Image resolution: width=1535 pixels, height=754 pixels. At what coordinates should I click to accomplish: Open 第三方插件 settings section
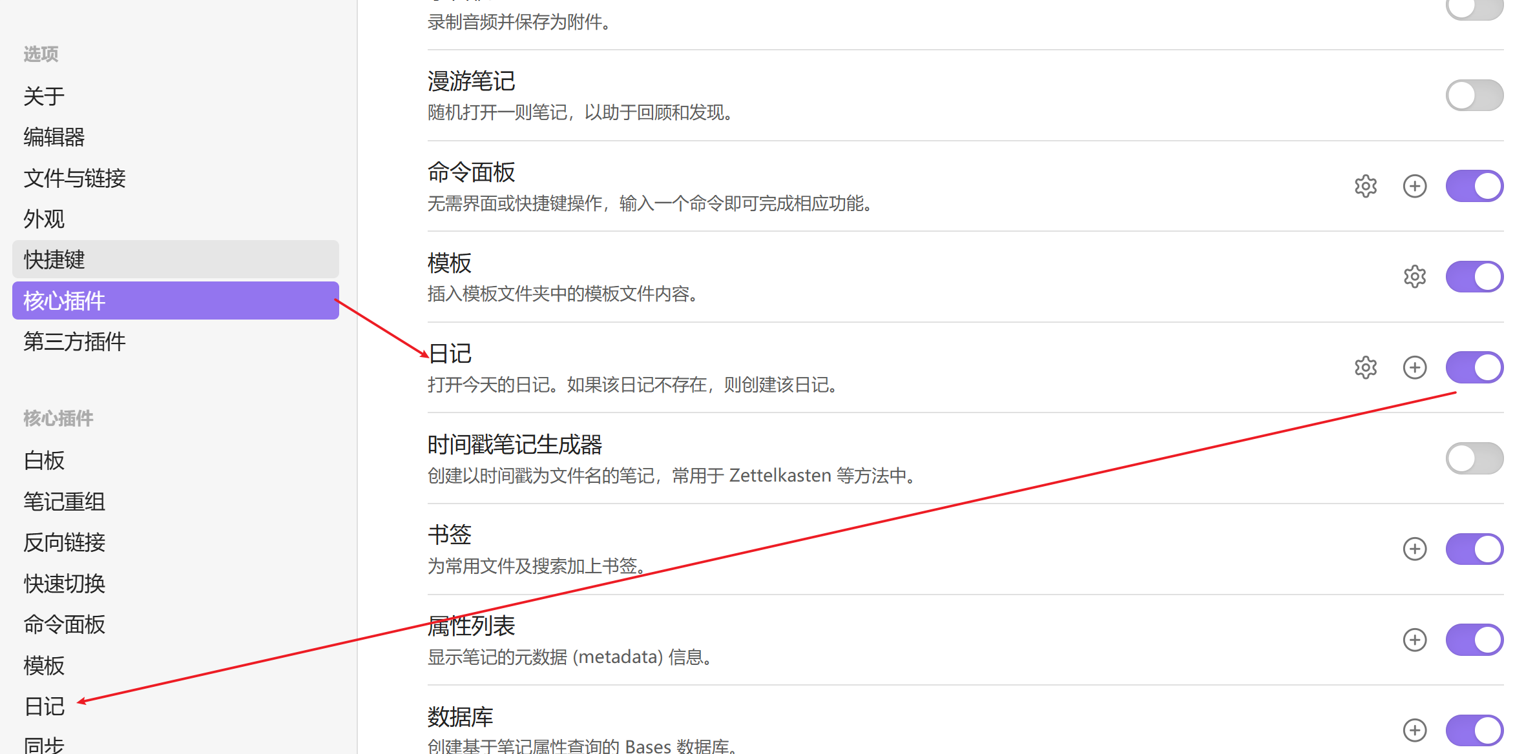74,341
